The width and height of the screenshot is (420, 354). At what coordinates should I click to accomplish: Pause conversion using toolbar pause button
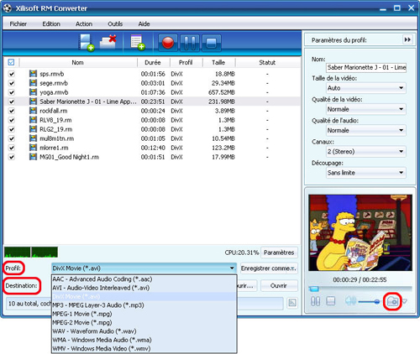(x=190, y=43)
